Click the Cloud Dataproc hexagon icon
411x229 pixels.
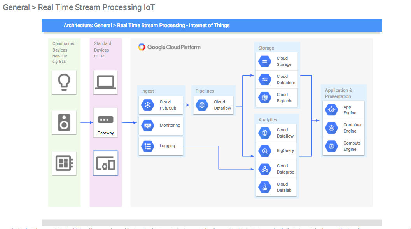pos(265,169)
